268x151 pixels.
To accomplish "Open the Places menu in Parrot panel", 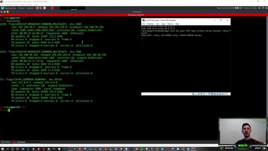I will (21, 8).
